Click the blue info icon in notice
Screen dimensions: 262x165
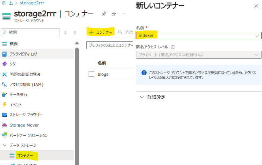[x=144, y=73]
